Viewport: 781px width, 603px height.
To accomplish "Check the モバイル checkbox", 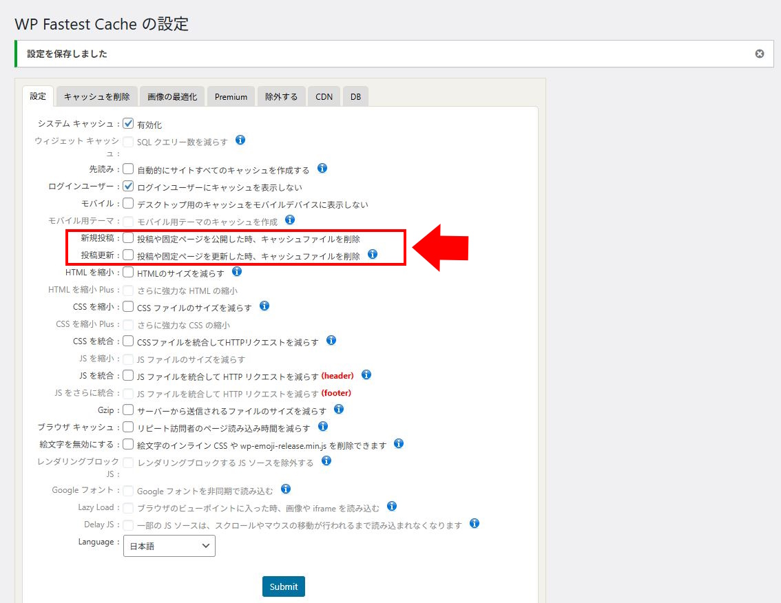I will [x=128, y=204].
